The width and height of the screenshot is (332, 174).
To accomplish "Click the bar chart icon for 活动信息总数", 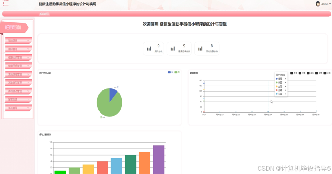I will click(200, 48).
